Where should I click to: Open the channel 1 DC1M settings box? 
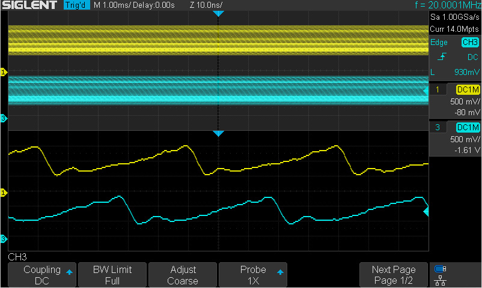click(468, 89)
